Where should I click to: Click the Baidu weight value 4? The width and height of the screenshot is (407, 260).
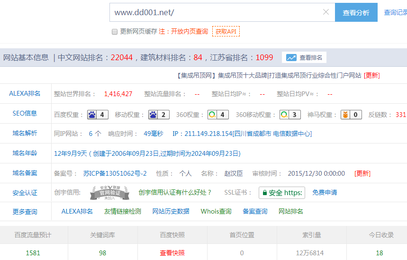[x=102, y=115]
